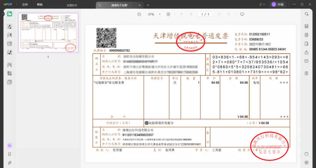The width and height of the screenshot is (316, 168).
Task: Click the machine number 499099800782
Action: pyautogui.click(x=119, y=51)
